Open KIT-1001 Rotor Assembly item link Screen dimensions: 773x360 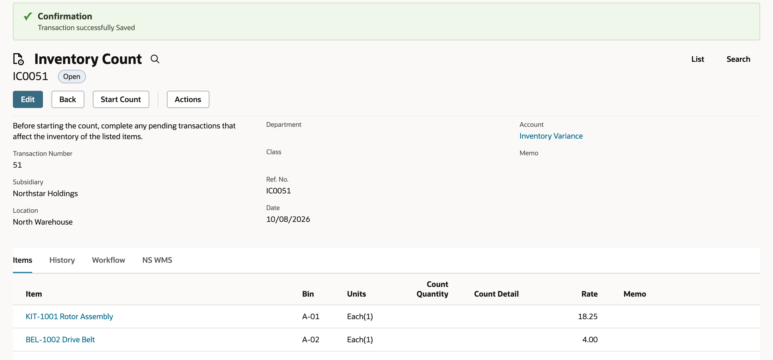pos(69,316)
